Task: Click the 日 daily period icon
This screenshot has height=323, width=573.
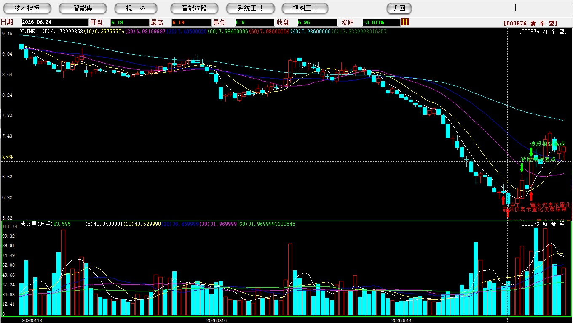Action: coord(405,22)
